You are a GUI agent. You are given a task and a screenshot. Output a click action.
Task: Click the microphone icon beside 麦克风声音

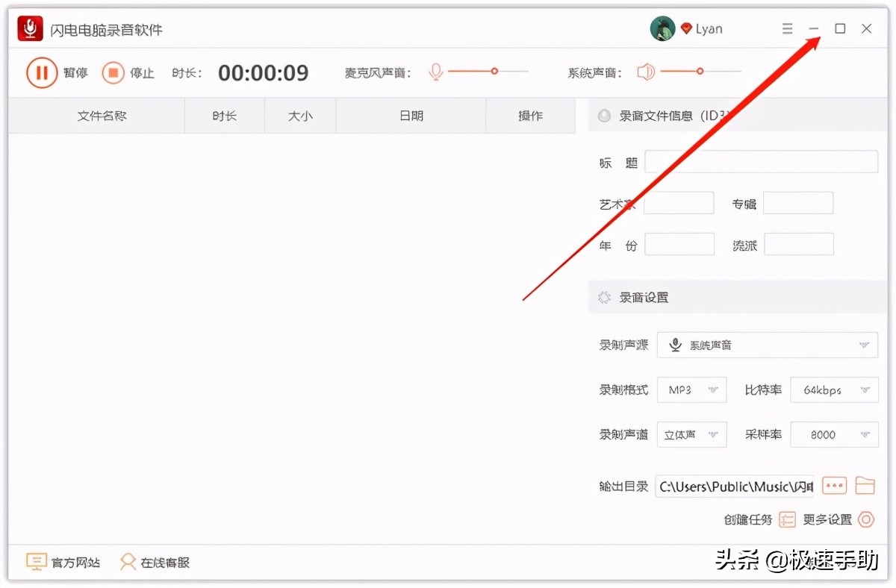coord(435,72)
